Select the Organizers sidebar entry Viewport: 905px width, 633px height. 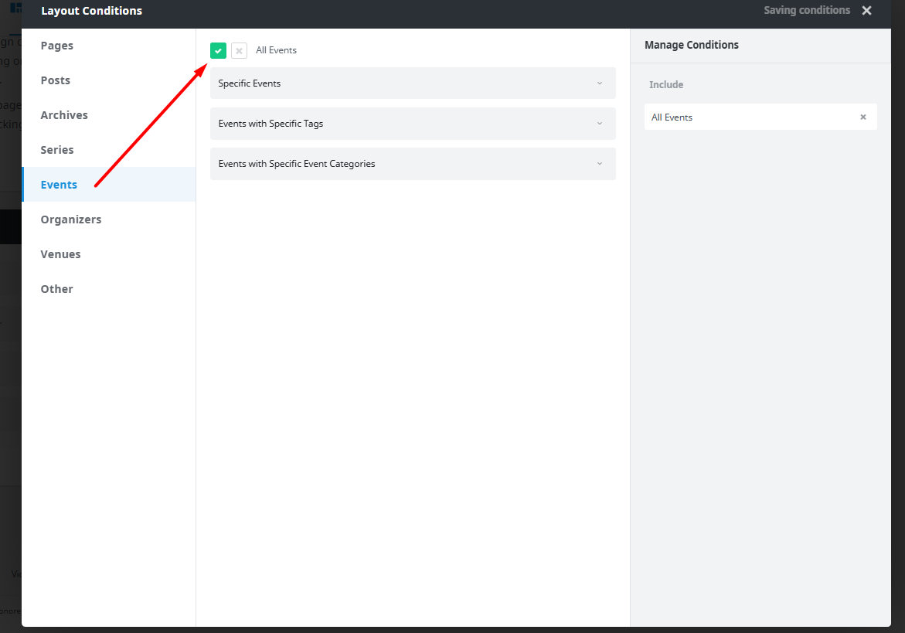pos(70,220)
